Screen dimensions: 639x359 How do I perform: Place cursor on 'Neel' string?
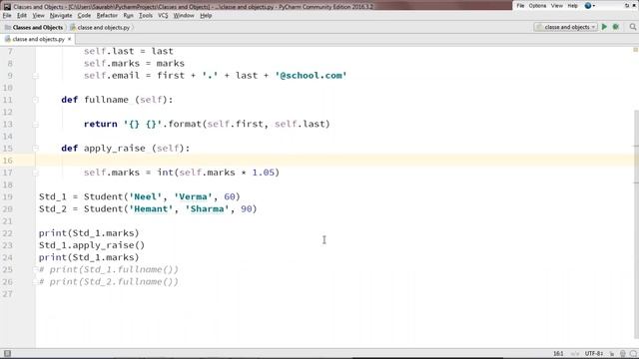pyautogui.click(x=146, y=196)
